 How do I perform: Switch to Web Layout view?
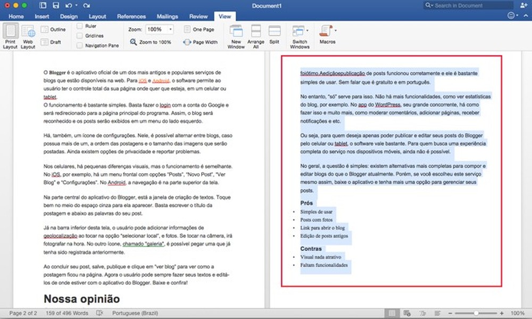click(28, 36)
